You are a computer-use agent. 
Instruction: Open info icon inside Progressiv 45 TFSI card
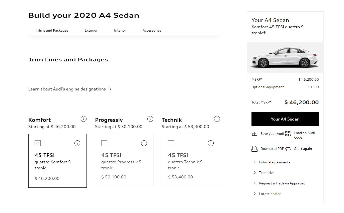[144, 143]
